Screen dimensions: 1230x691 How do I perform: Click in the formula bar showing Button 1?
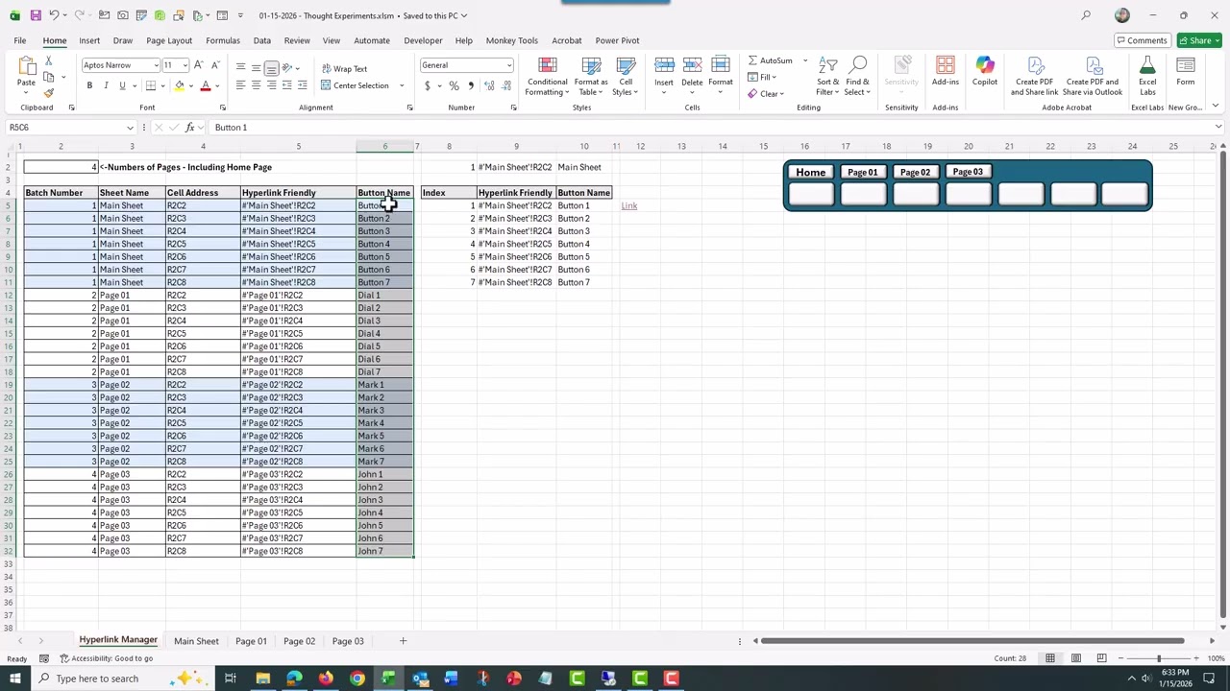(711, 128)
